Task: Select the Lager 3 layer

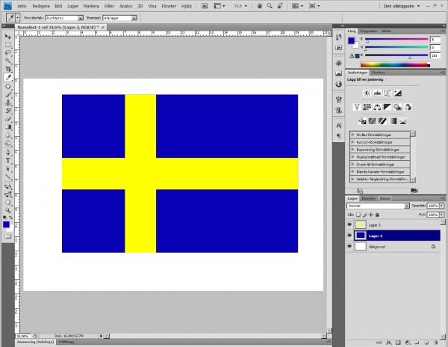Action: 397,225
